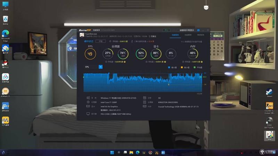This screenshot has width=278, height=156.
Task: Click graphics card icon beside Intel Iris Xe Graphics
Action: 88,106
